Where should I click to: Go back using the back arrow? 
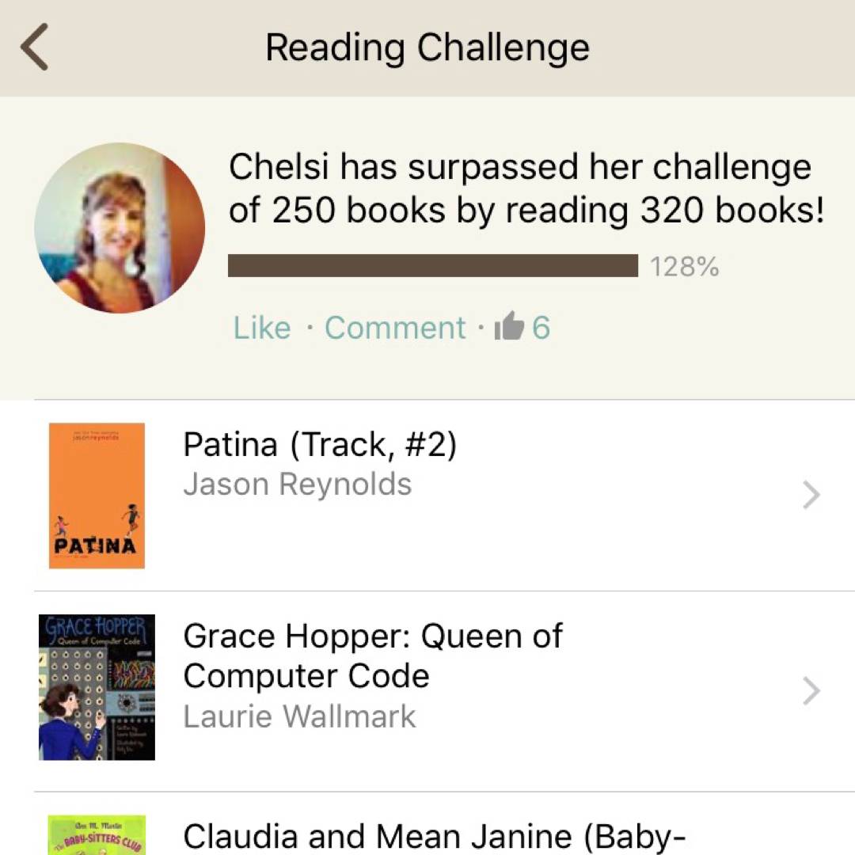click(x=35, y=47)
